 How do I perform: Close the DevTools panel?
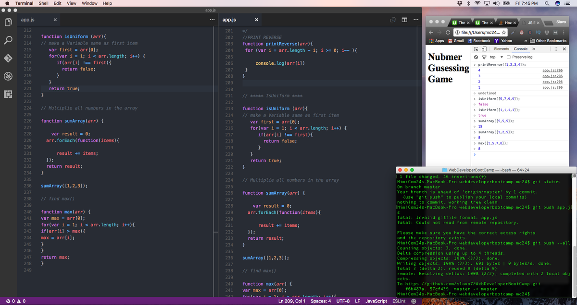coord(564,49)
